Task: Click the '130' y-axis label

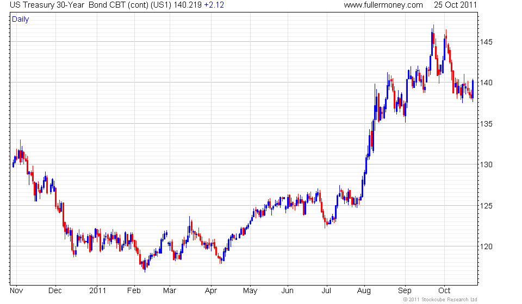Action: pos(486,164)
